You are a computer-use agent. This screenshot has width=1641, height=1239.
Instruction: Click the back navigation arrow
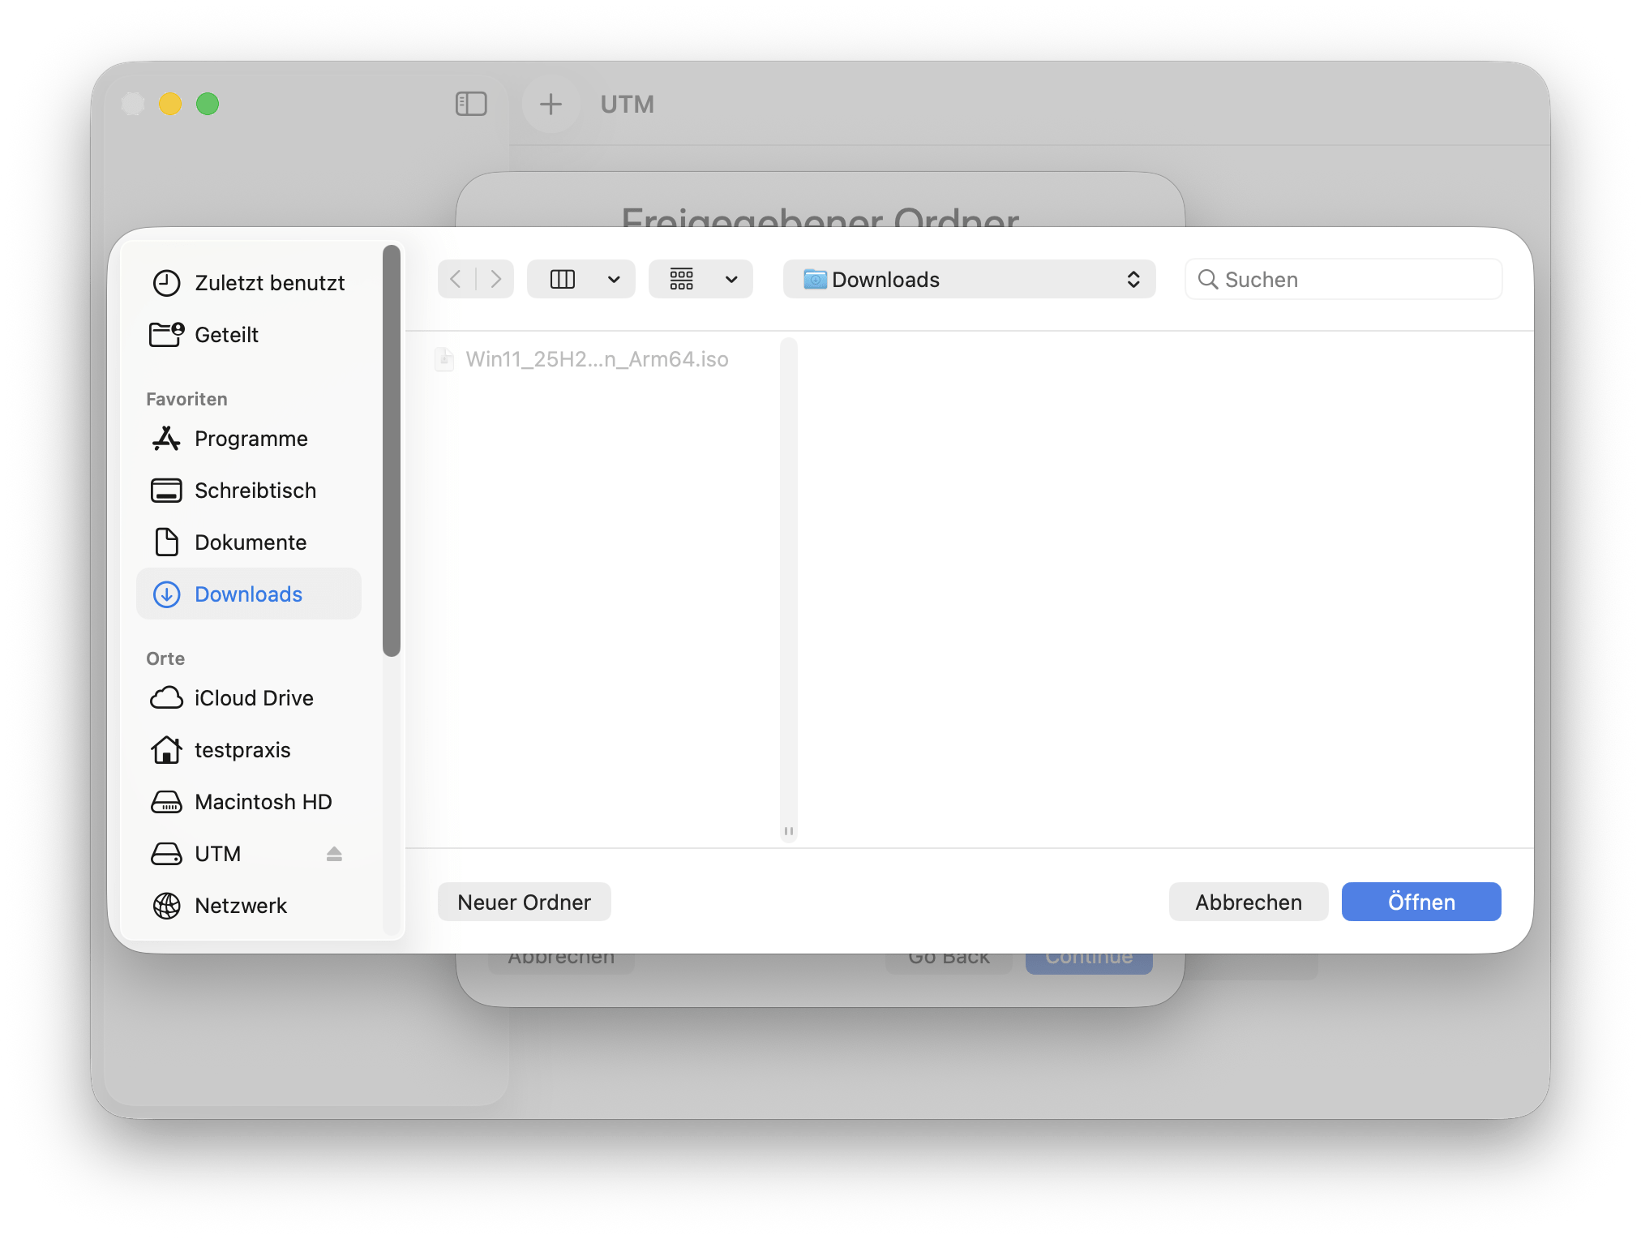point(456,280)
